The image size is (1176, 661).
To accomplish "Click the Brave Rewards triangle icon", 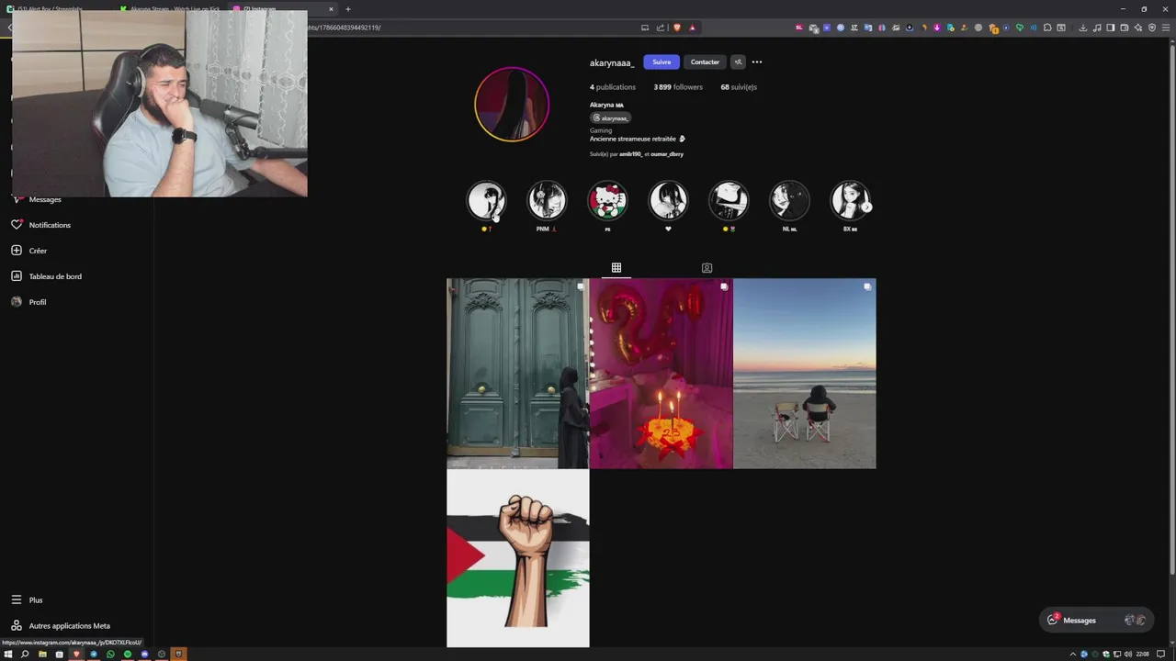I will (693, 28).
